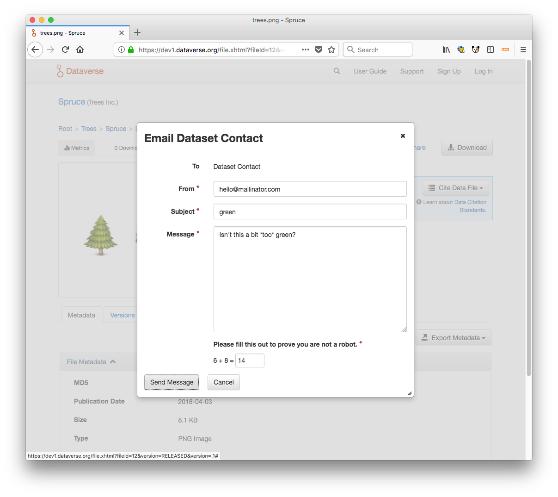Expand the Export Metadata dropdown
The image size is (558, 497).
pos(453,338)
